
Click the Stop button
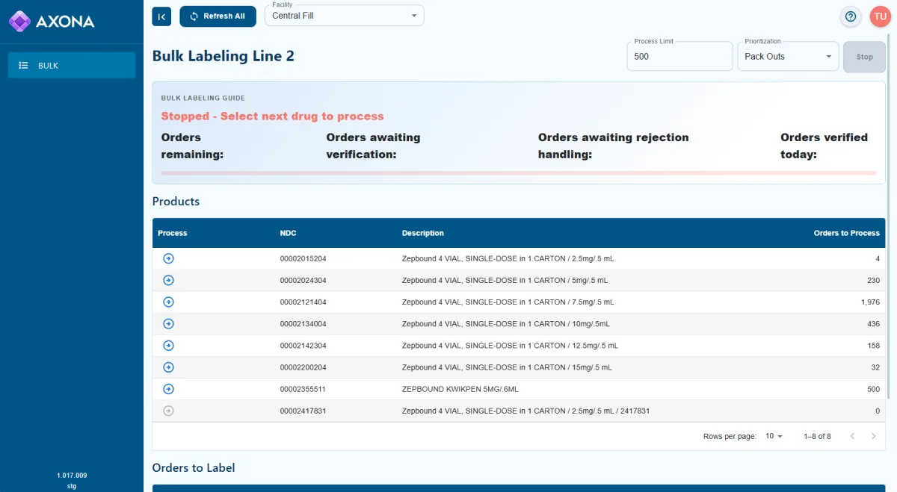tap(865, 57)
